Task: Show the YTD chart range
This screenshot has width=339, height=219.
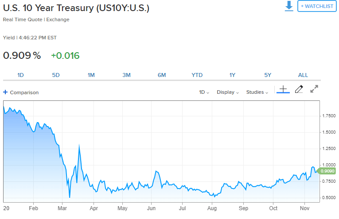Action: click(197, 75)
